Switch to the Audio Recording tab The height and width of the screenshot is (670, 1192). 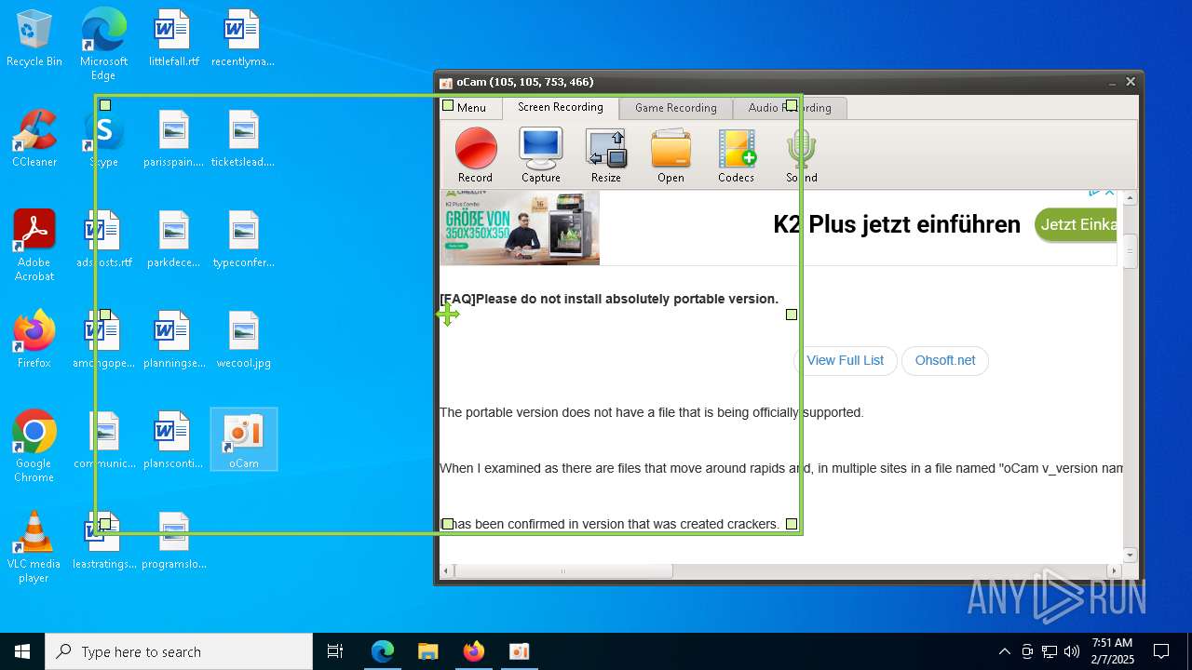click(x=790, y=108)
